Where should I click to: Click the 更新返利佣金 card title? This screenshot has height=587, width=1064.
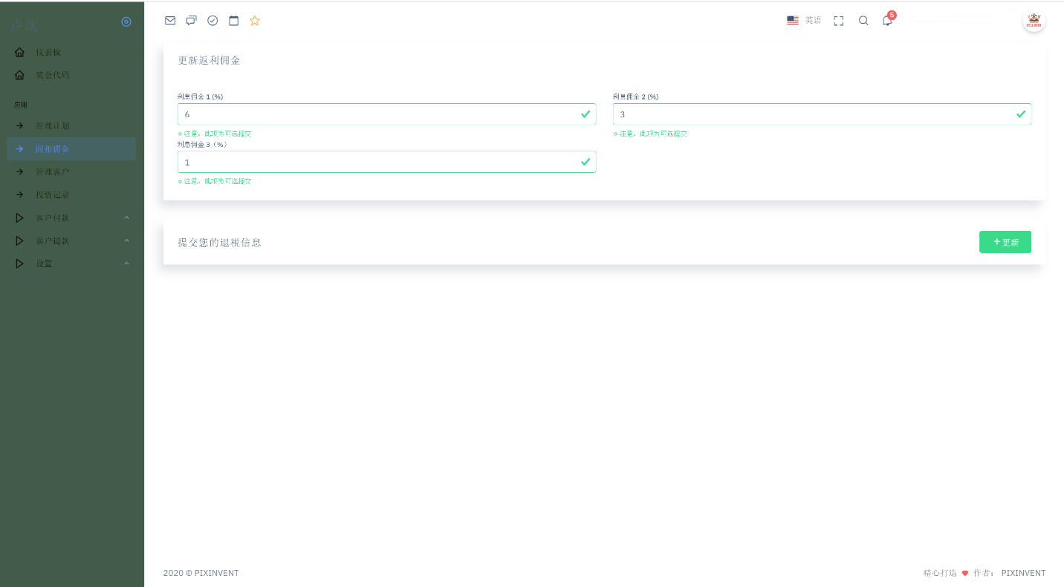point(209,61)
